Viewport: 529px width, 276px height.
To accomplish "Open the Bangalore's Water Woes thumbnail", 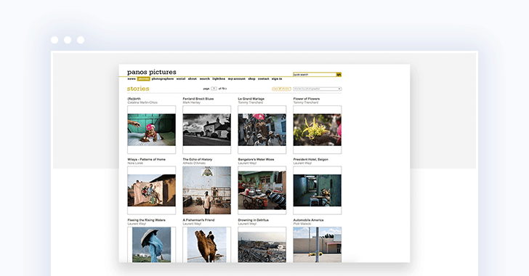I will click(x=262, y=190).
